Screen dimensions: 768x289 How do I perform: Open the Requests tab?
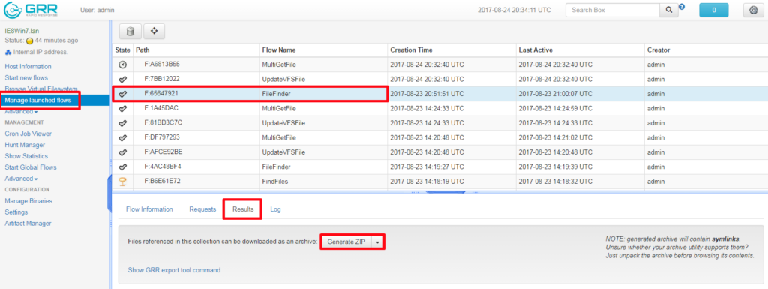pos(202,209)
